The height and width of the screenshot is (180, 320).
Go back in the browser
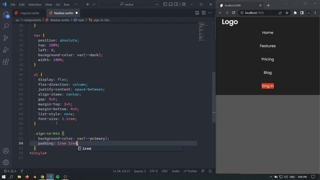click(220, 12)
